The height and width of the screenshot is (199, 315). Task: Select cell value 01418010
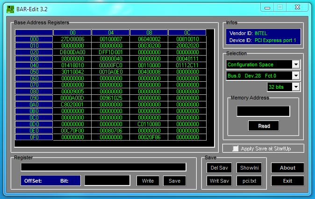(72, 65)
